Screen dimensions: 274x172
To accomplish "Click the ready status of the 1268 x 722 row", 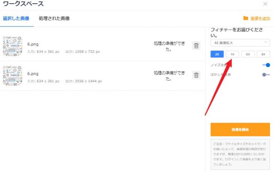I will point(169,46).
